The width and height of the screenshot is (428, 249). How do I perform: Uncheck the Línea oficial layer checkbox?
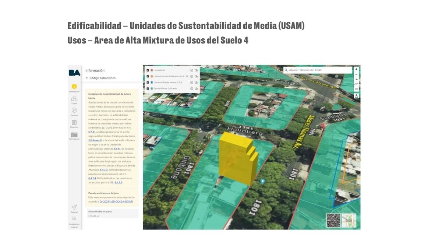(x=148, y=70)
